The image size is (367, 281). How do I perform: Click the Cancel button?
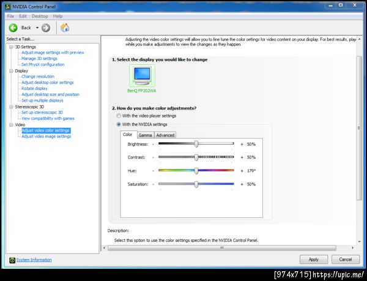346,259
